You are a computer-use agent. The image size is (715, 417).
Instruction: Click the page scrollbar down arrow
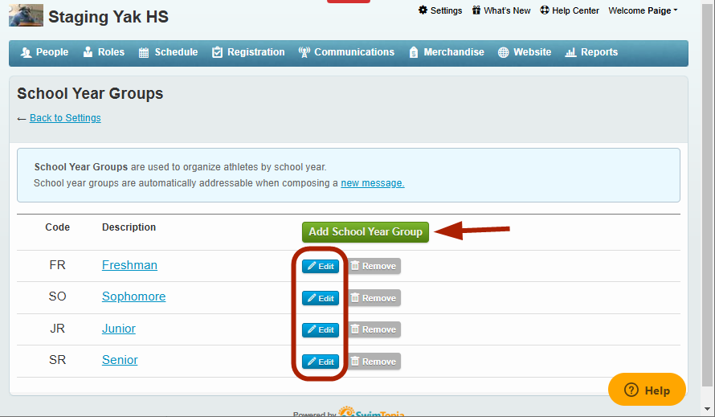707,409
